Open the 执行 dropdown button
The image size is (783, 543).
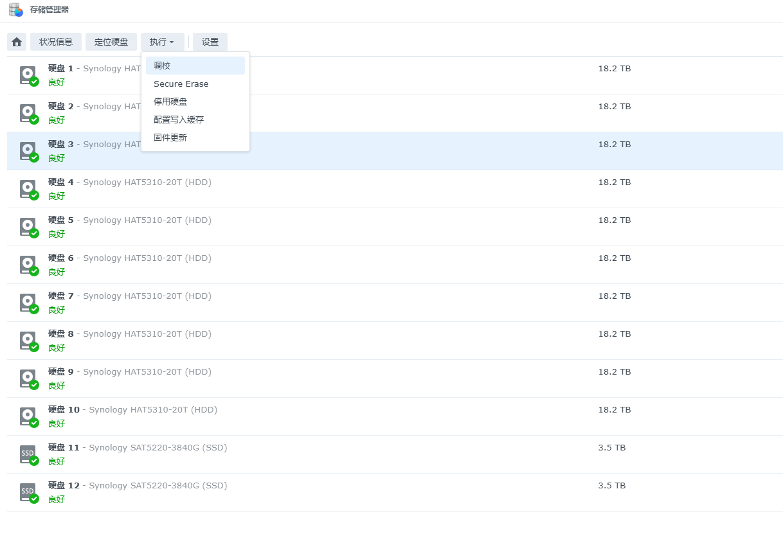163,42
